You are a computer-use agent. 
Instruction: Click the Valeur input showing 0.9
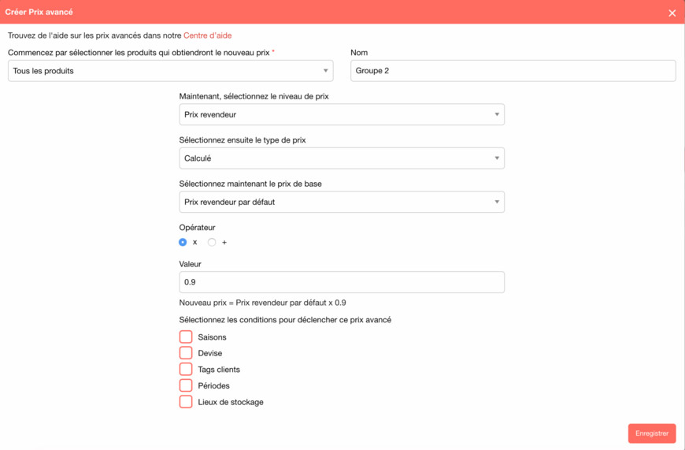tap(342, 282)
